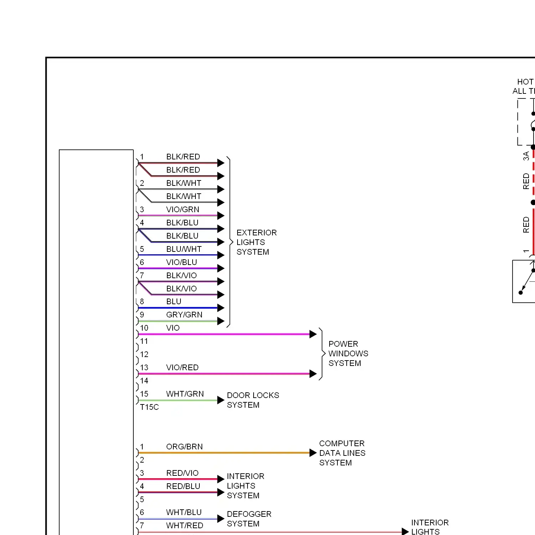Viewport: 535px width, 535px height.
Task: Click the BLU label at pin 8
Action: (x=174, y=301)
